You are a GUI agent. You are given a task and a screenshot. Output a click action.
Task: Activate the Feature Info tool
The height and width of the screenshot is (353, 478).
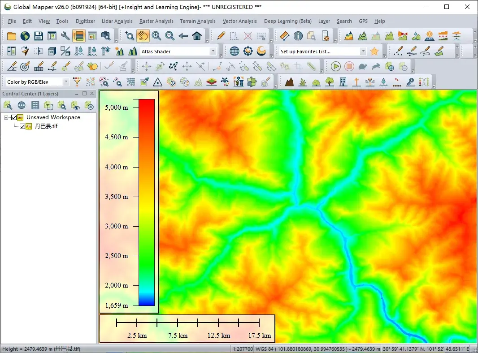tap(298, 36)
